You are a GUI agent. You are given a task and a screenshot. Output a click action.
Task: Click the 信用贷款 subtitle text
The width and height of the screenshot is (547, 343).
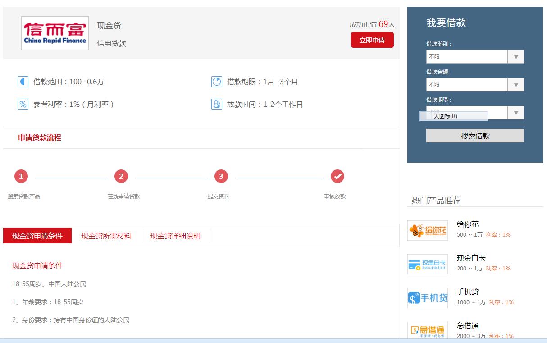click(111, 43)
